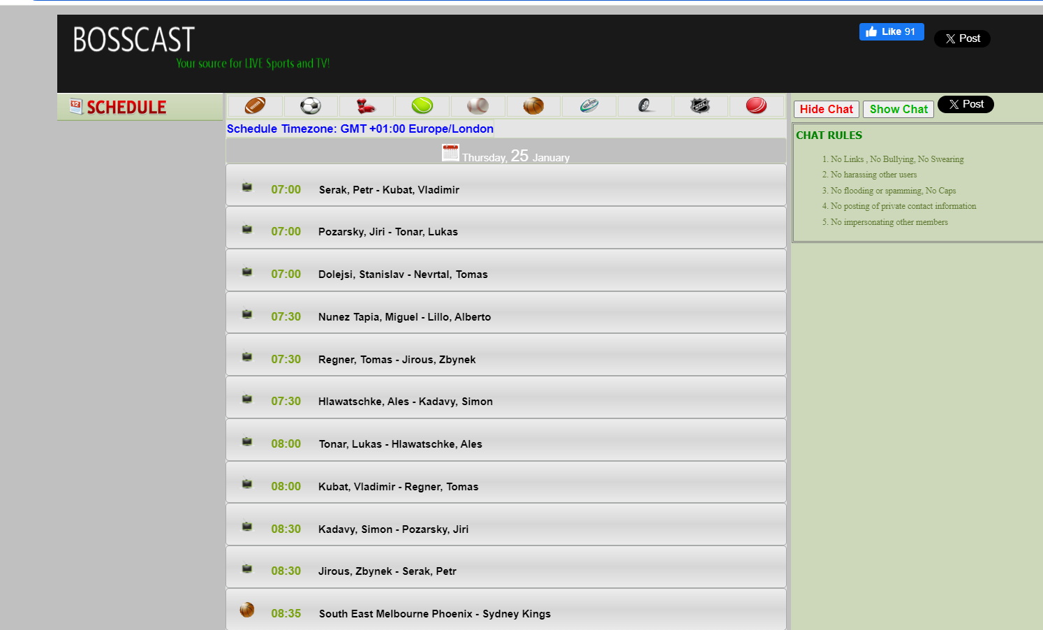Screen dimensions: 1043x630
Task: Open 08:00 Kubat, Vladimir - Regner, Tomas match
Action: tap(506, 483)
